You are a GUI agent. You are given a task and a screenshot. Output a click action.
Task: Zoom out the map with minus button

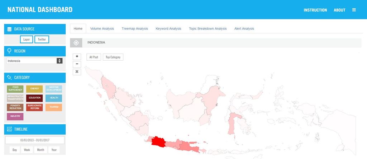77,64
